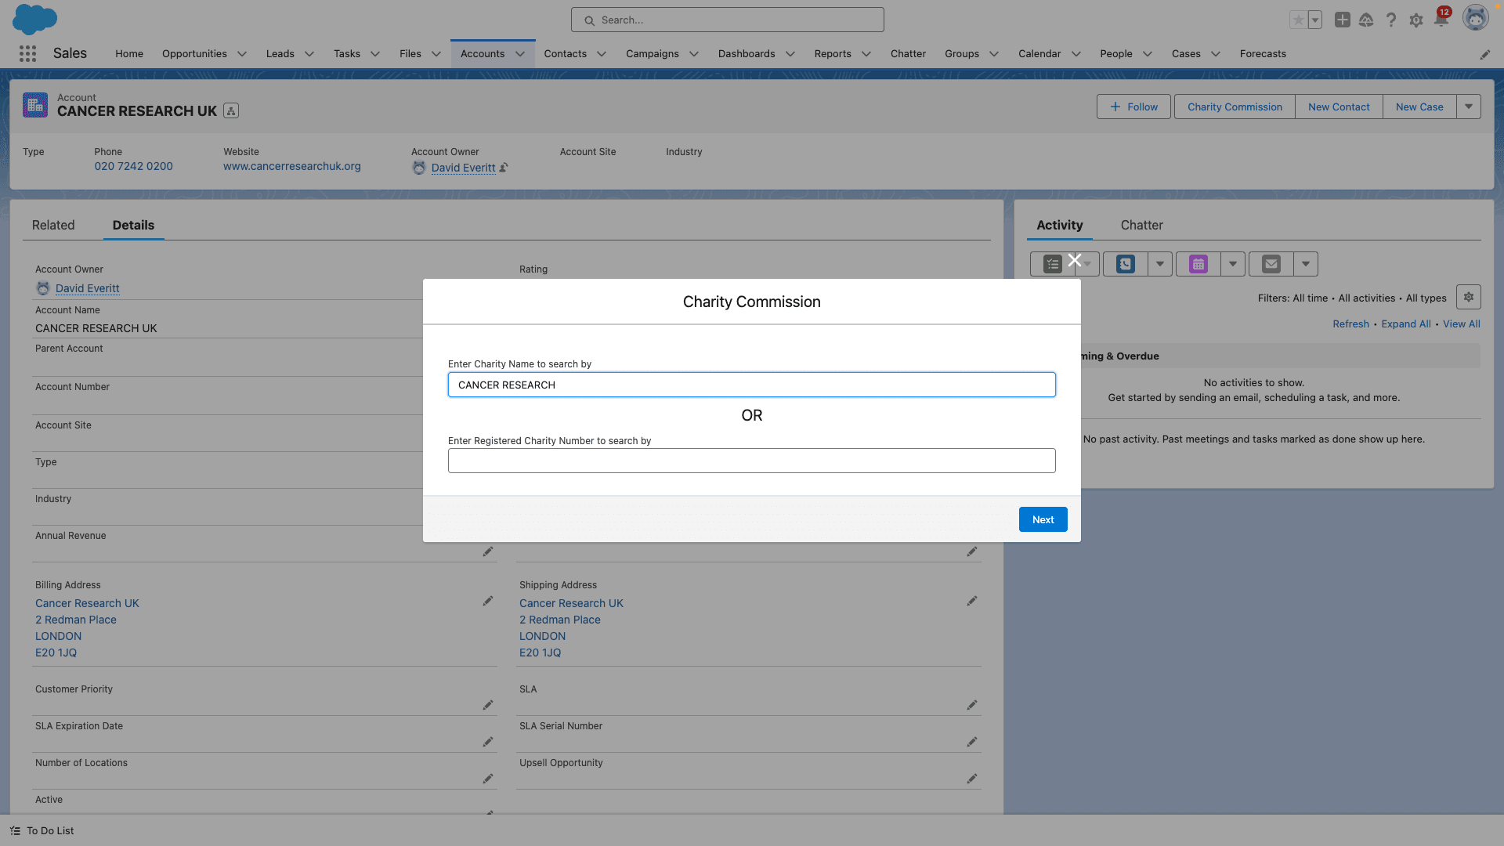Open the To Do List utility
Image resolution: width=1504 pixels, height=846 pixels.
coord(43,830)
